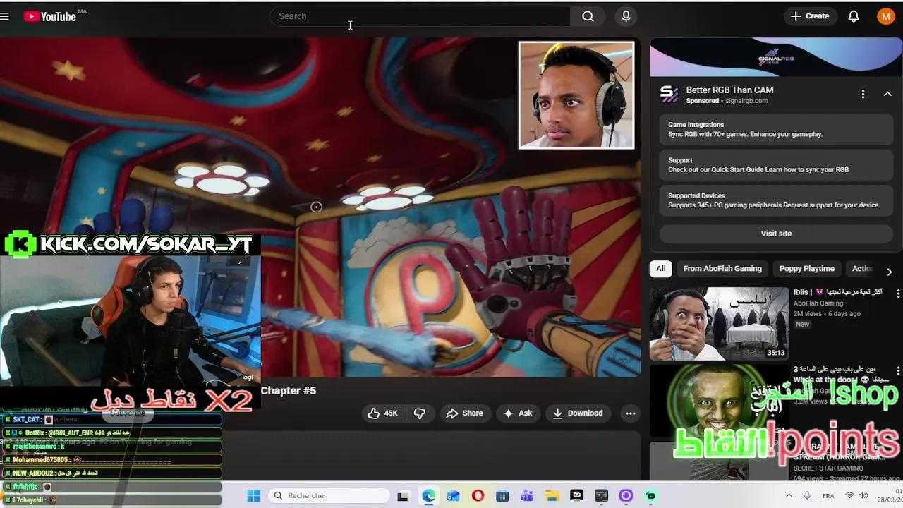Open Outlook from the taskbar
903x508 pixels.
pos(453,495)
